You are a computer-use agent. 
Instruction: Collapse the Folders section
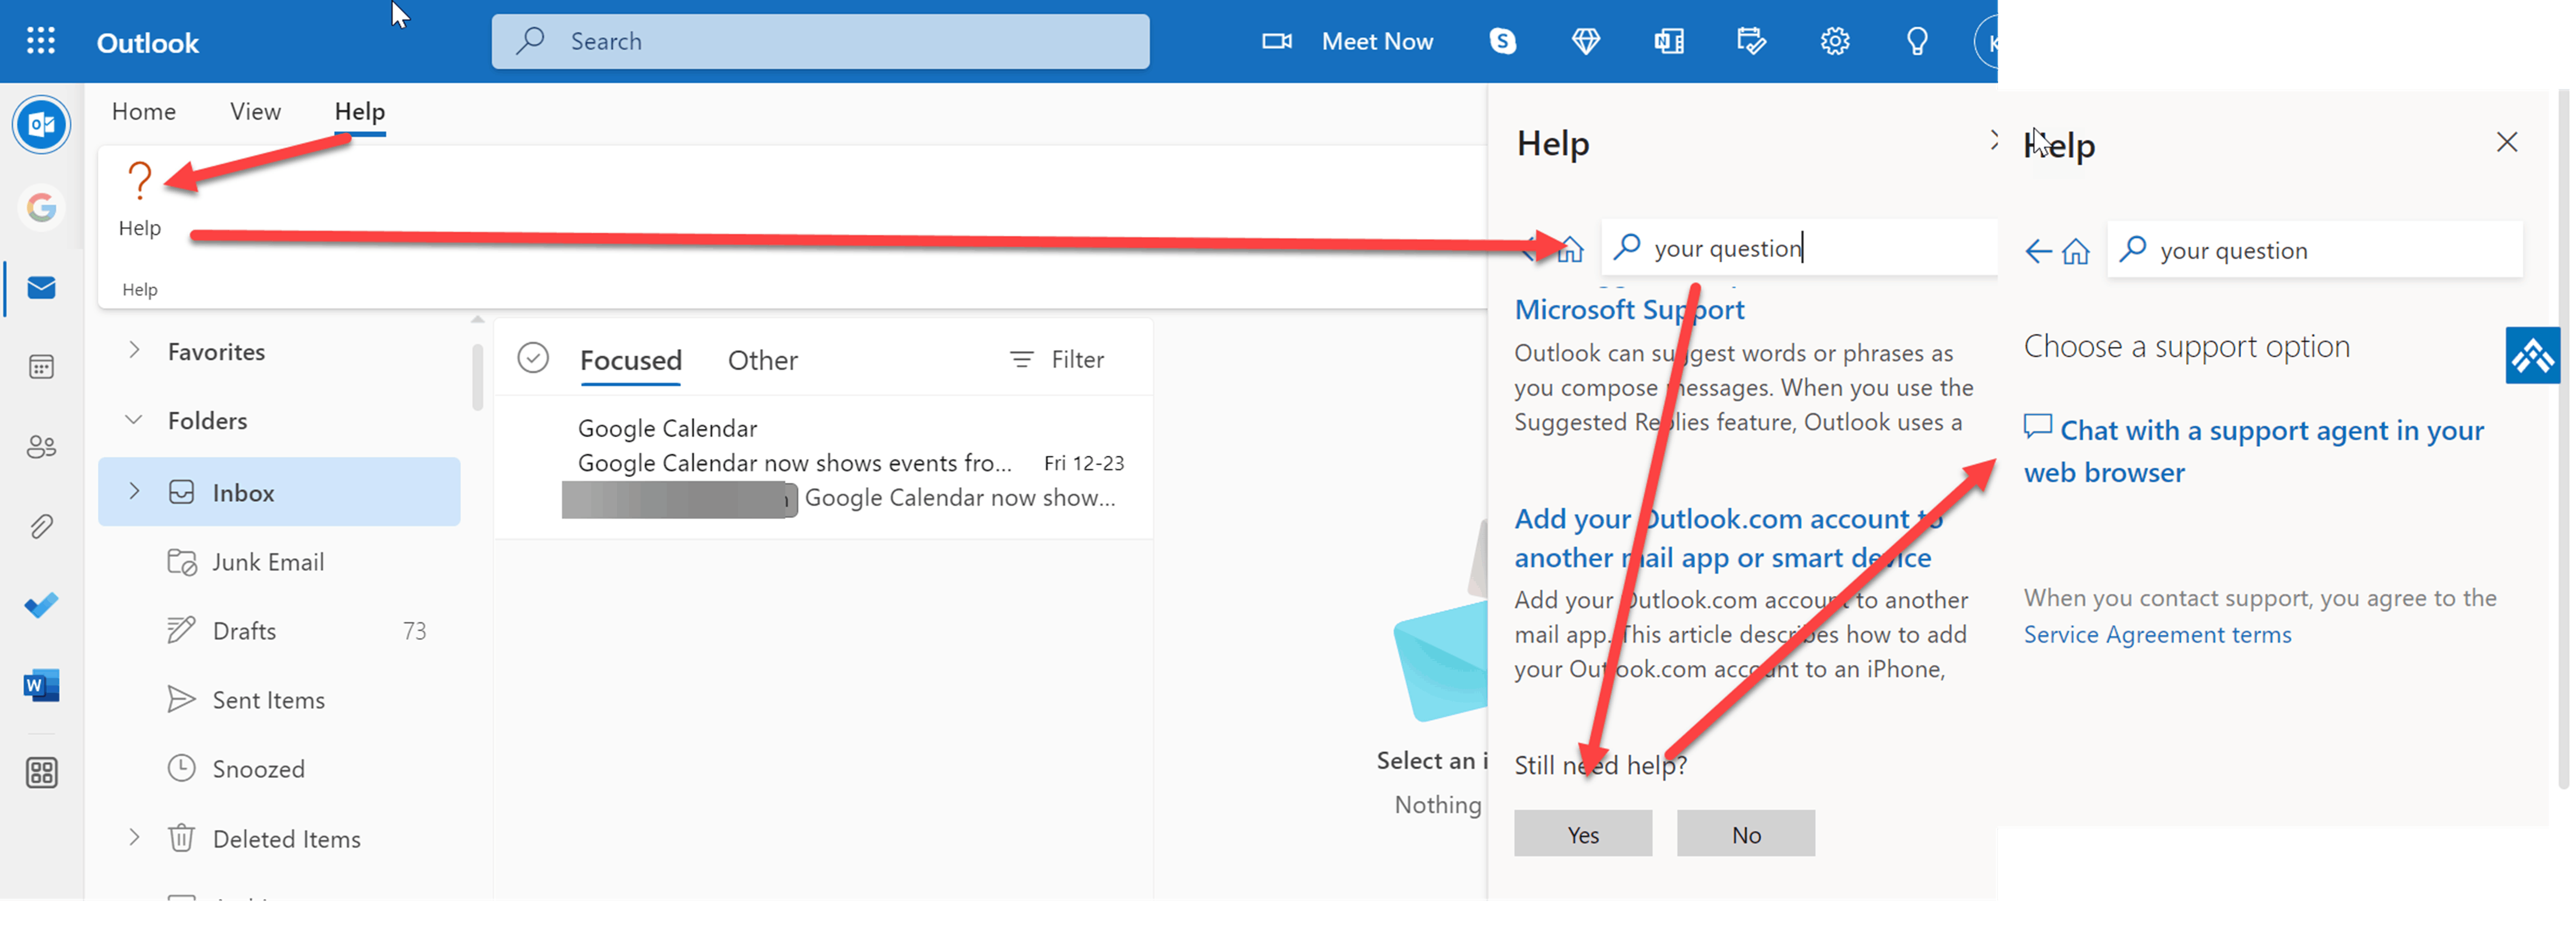coord(135,420)
